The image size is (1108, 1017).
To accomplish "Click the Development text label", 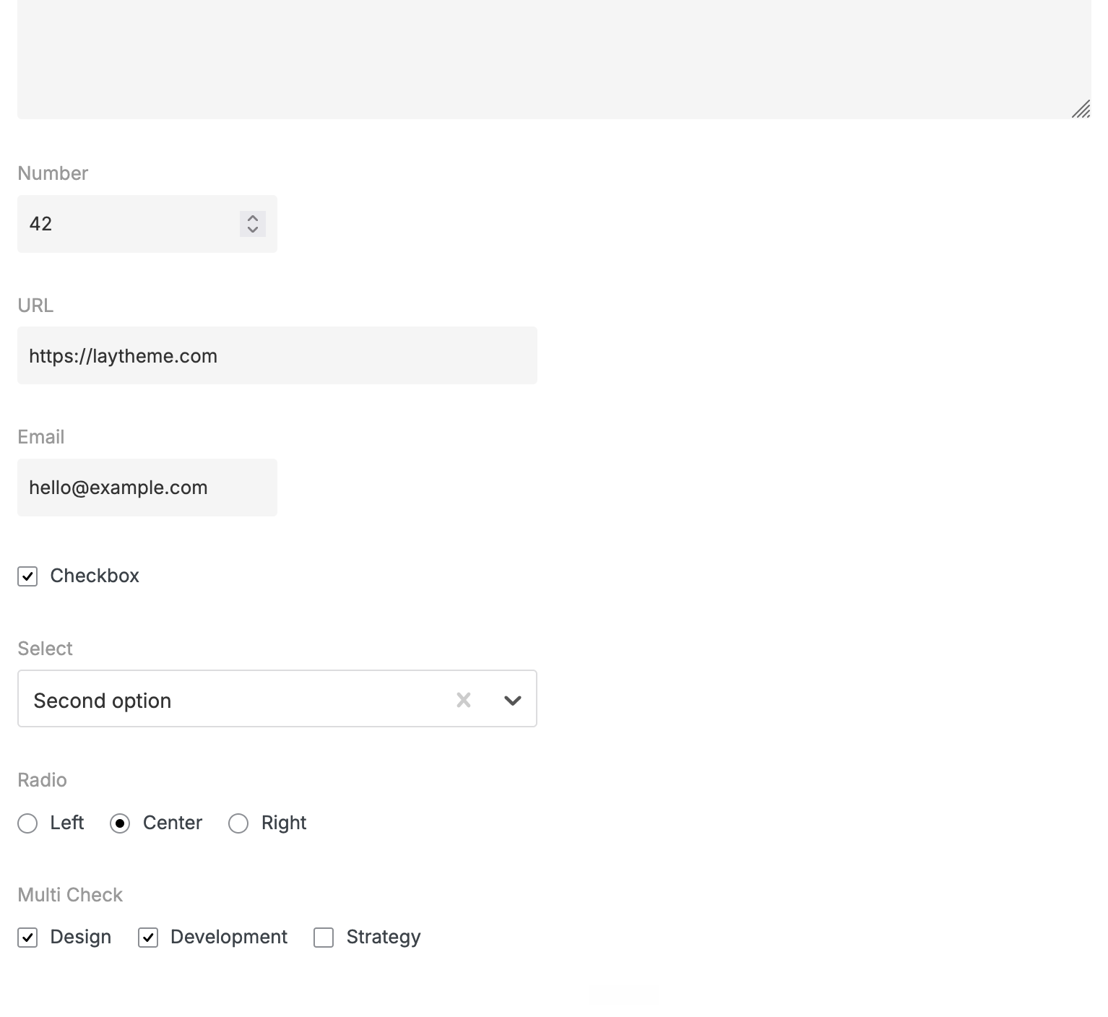I will (x=229, y=937).
